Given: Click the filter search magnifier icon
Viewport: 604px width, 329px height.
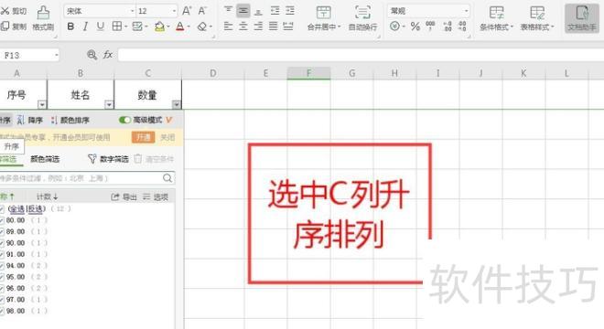Looking at the screenshot, I should (x=167, y=178).
